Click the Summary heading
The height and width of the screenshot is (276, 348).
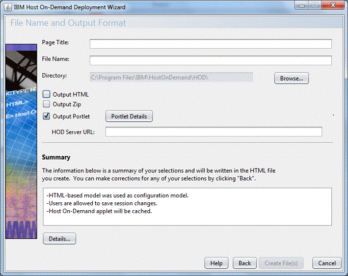pyautogui.click(x=56, y=157)
